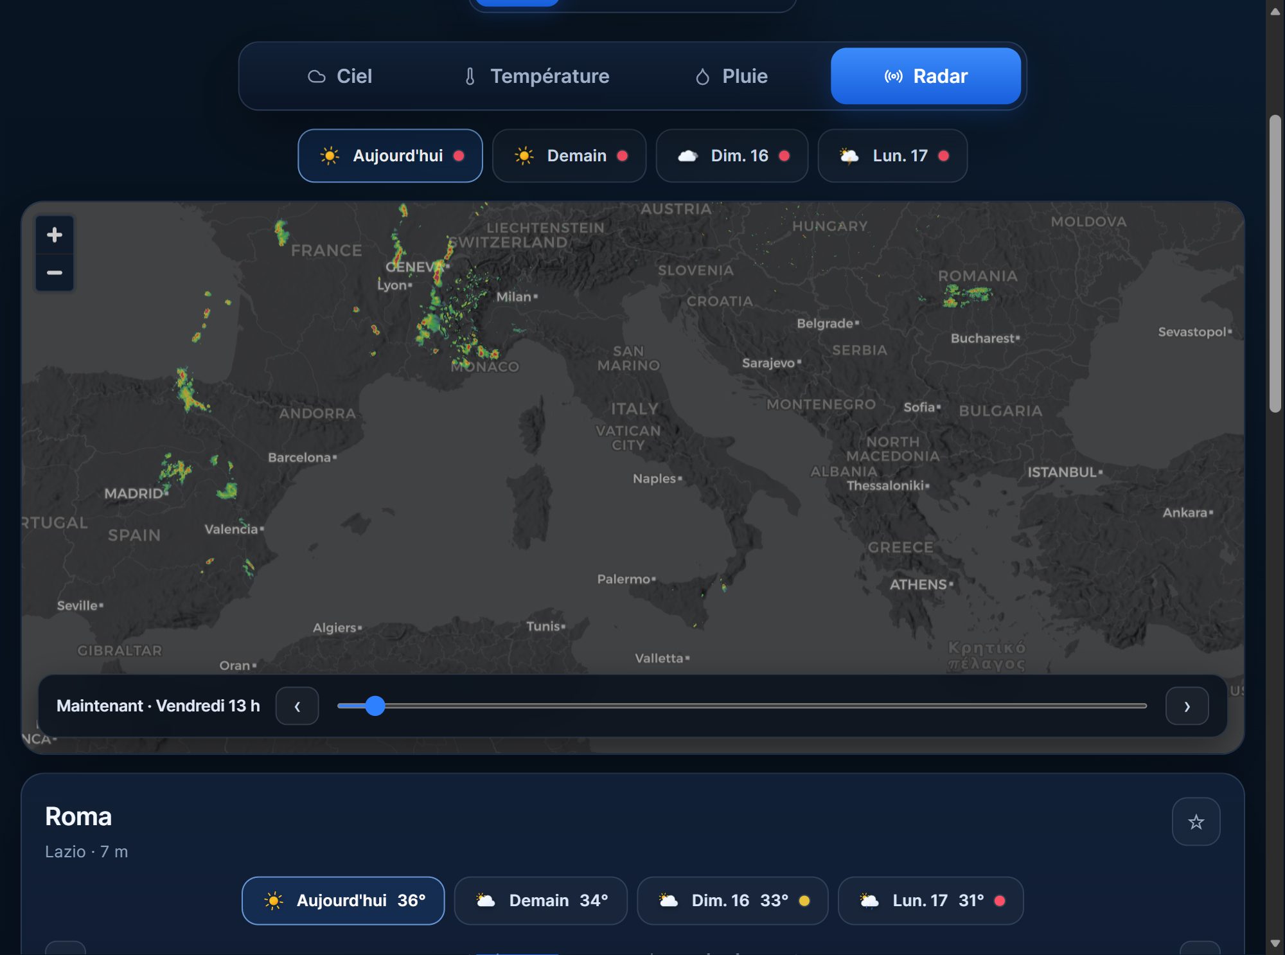
Task: Click the Palermo label on the map
Action: 624,579
